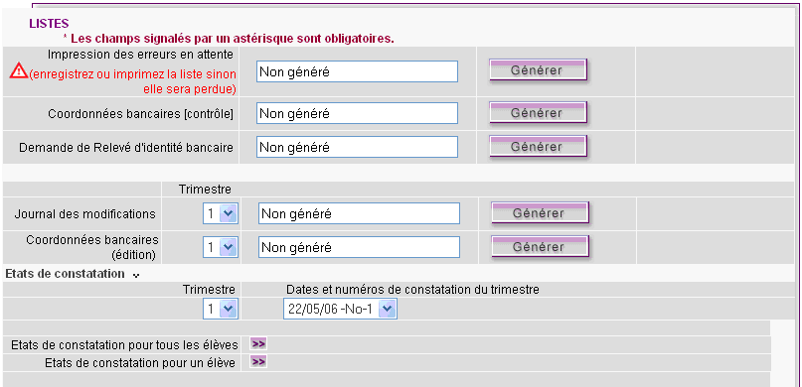Expand the 22/05/06 -No-1 constatation date dropdown
Viewport: 802px width, 387px height.
(340, 309)
